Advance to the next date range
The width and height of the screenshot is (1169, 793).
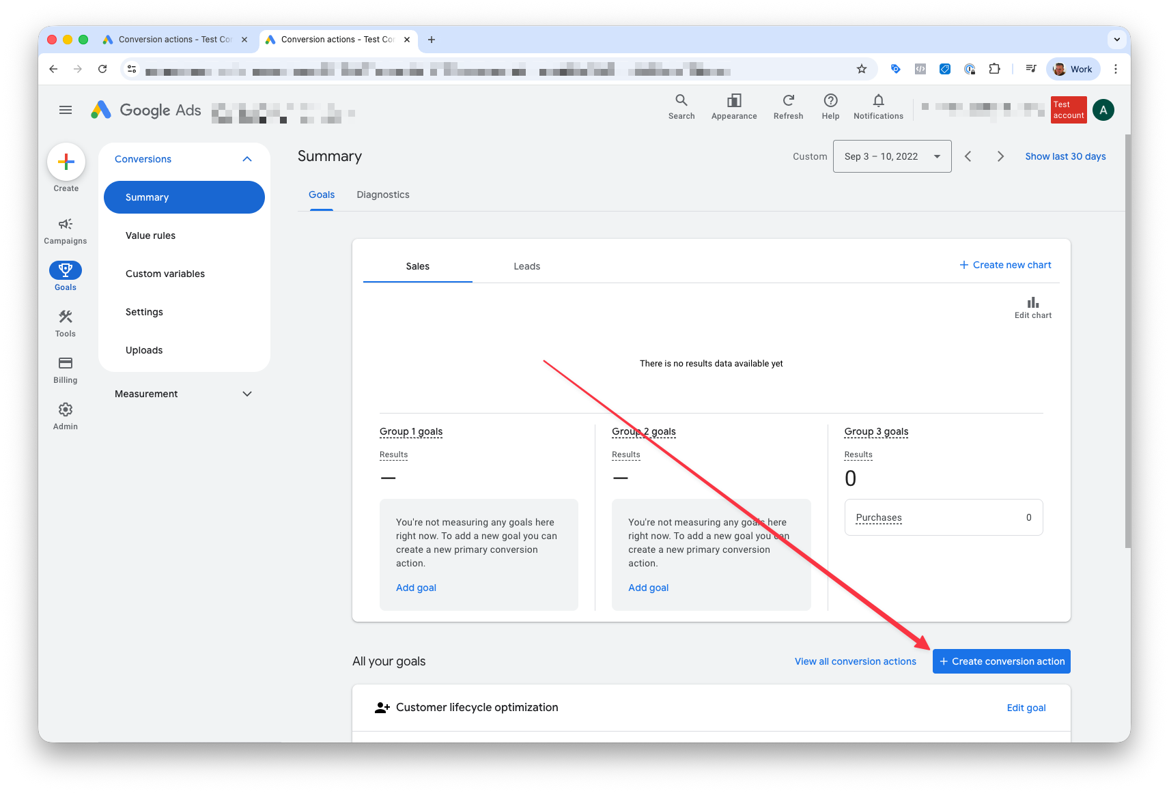tap(1000, 156)
